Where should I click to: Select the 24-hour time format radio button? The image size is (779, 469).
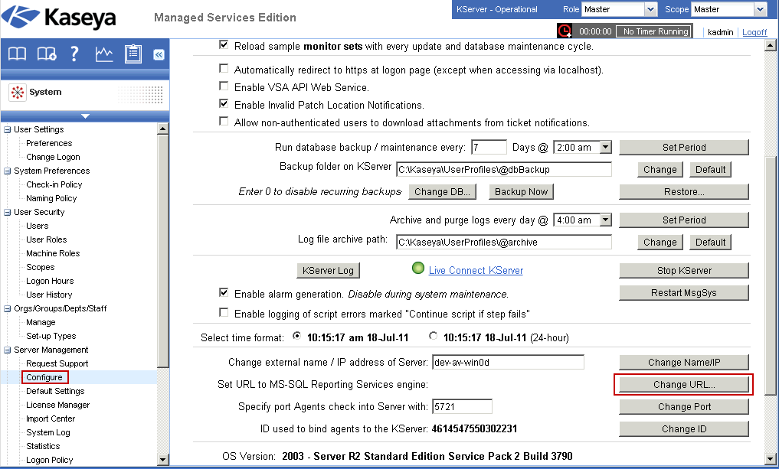(x=434, y=336)
